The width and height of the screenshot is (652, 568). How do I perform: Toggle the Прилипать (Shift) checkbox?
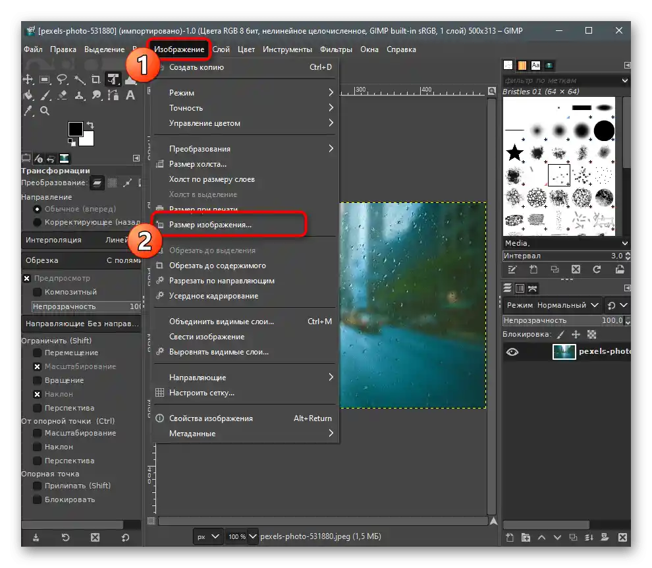[37, 486]
